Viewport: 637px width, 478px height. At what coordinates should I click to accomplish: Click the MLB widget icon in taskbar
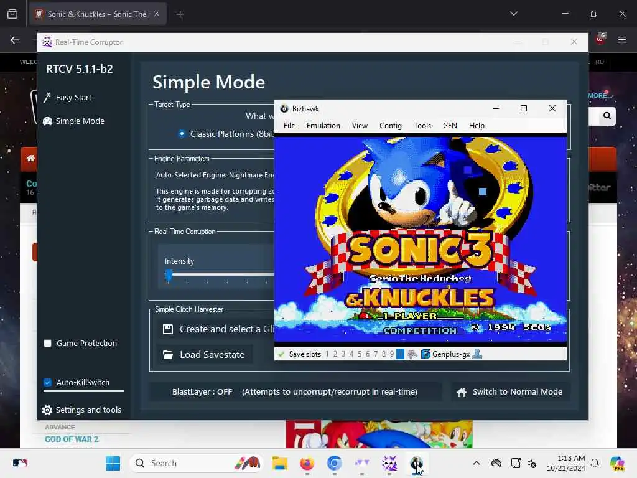click(x=20, y=463)
